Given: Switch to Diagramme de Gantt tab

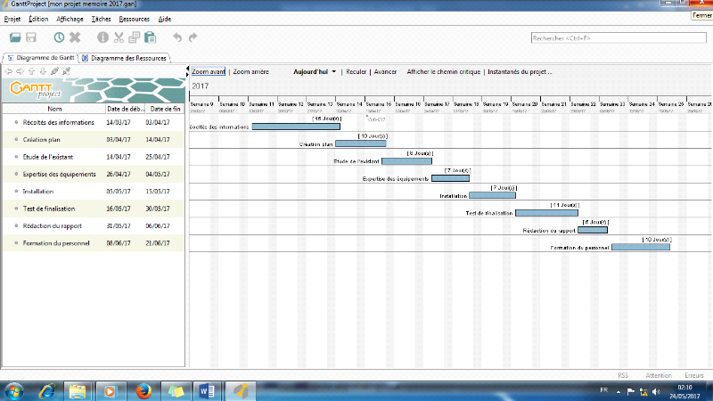Looking at the screenshot, I should point(41,58).
